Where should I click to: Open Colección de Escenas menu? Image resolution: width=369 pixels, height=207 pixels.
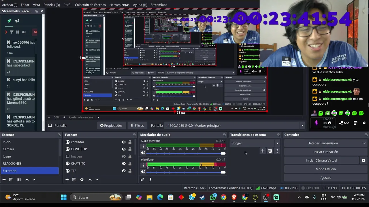[90, 5]
